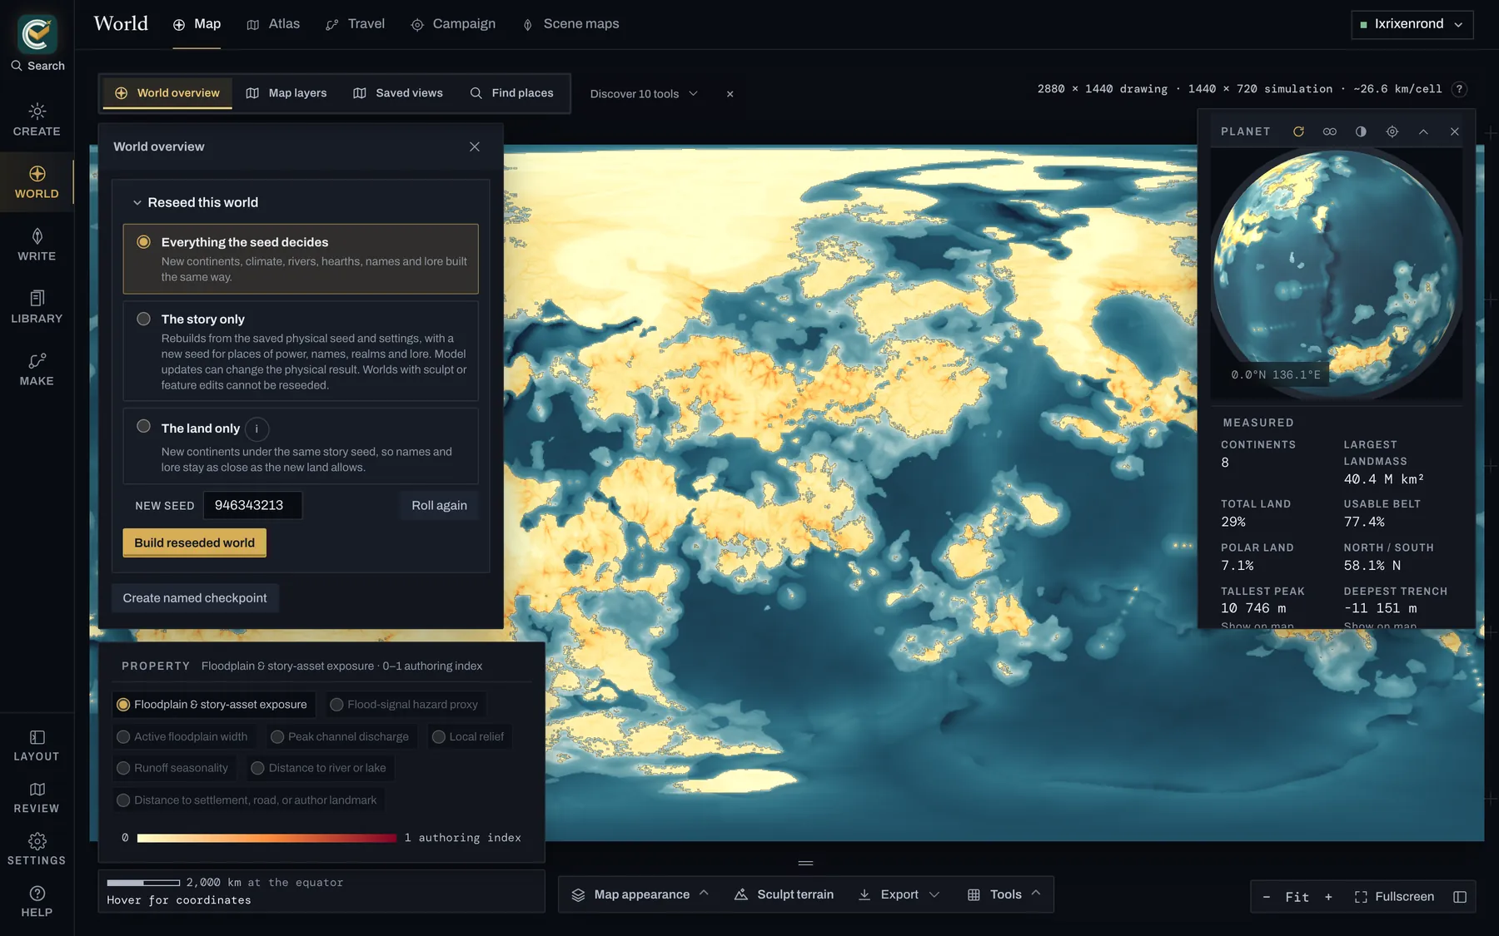Select The story only option
Image resolution: width=1499 pixels, height=936 pixels.
301,351
